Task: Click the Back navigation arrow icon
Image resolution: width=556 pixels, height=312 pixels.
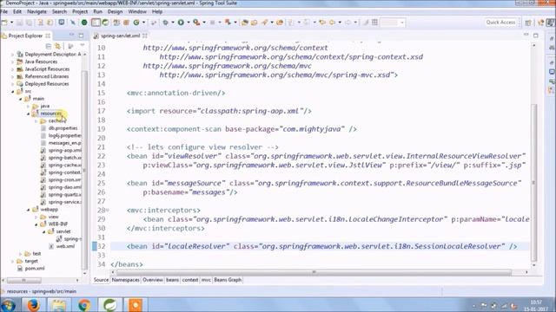Action: click(332, 23)
